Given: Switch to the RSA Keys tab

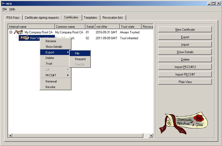Looking at the screenshot, I should [13, 18].
